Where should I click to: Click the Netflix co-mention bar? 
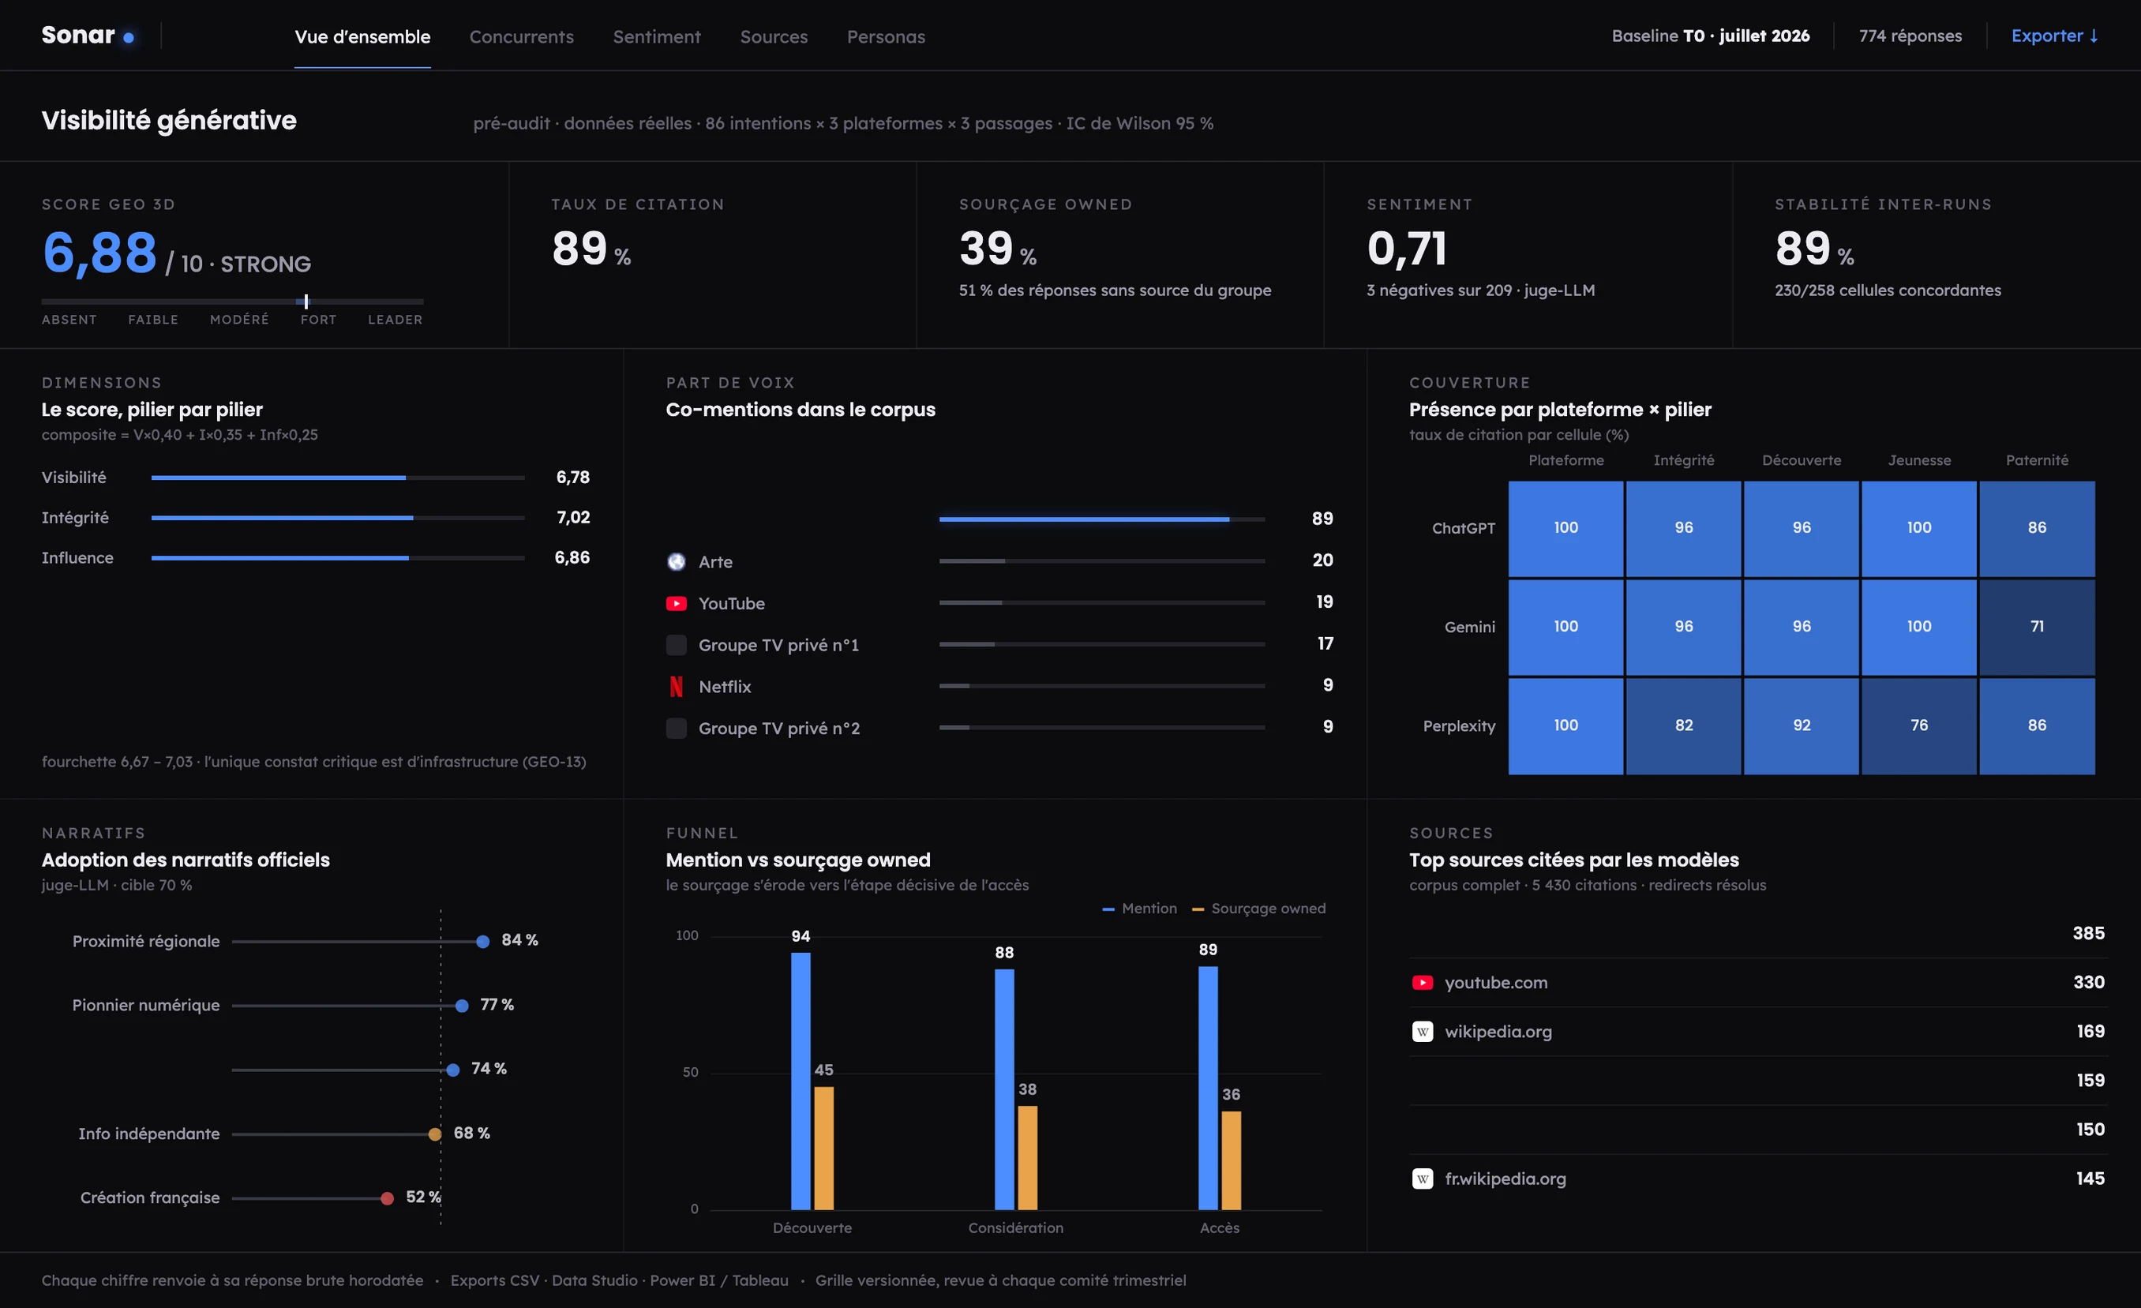(x=1102, y=686)
